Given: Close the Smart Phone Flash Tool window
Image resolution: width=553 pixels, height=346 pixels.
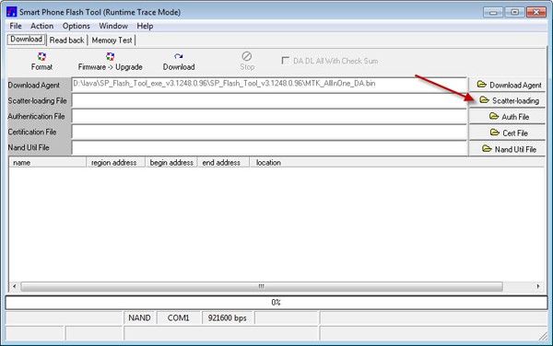Looking at the screenshot, I should click(536, 12).
